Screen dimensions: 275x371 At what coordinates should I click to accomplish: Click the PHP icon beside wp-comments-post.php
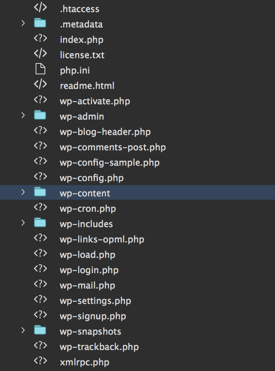[40, 146]
